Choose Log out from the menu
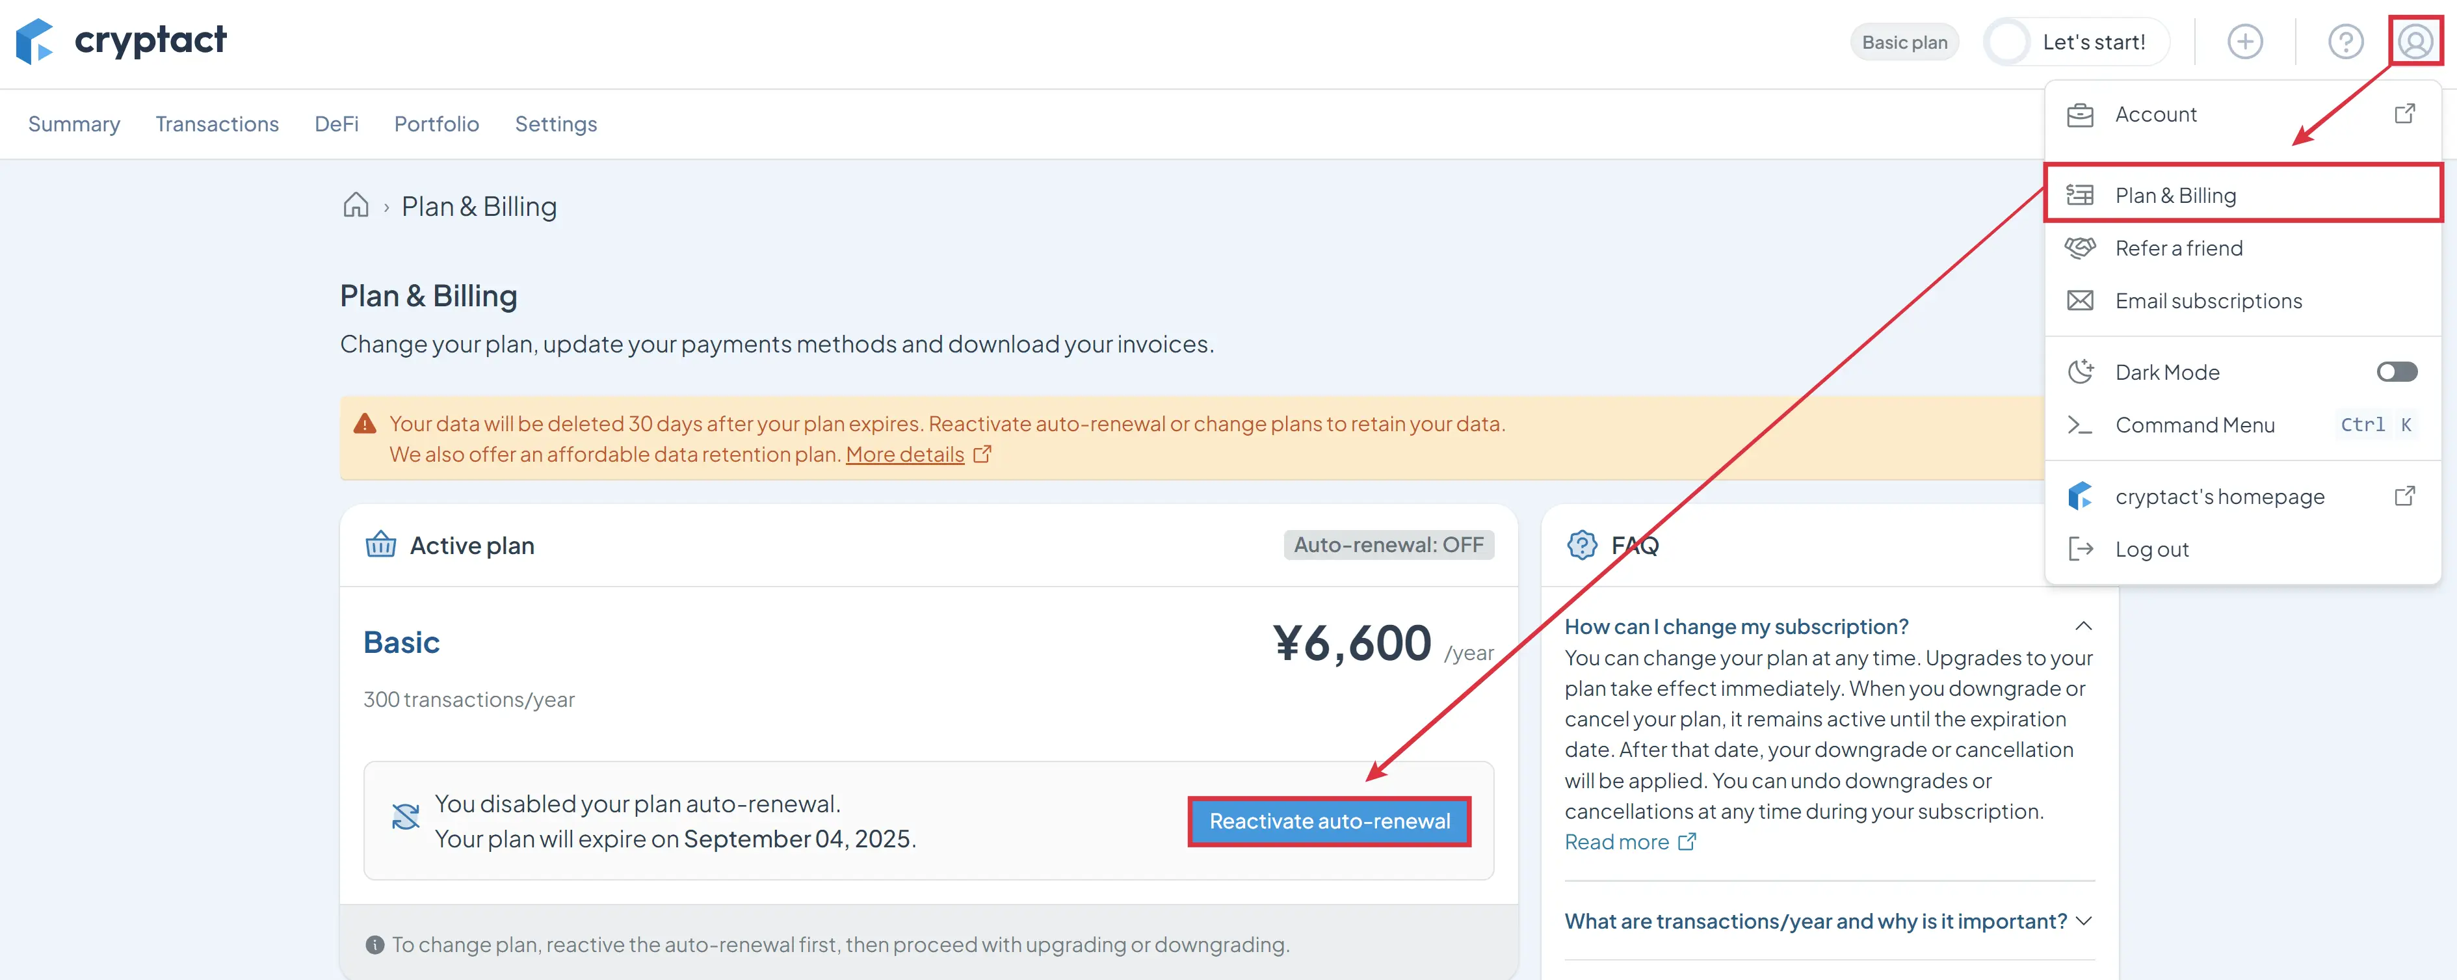The height and width of the screenshot is (980, 2457). pos(2242,549)
